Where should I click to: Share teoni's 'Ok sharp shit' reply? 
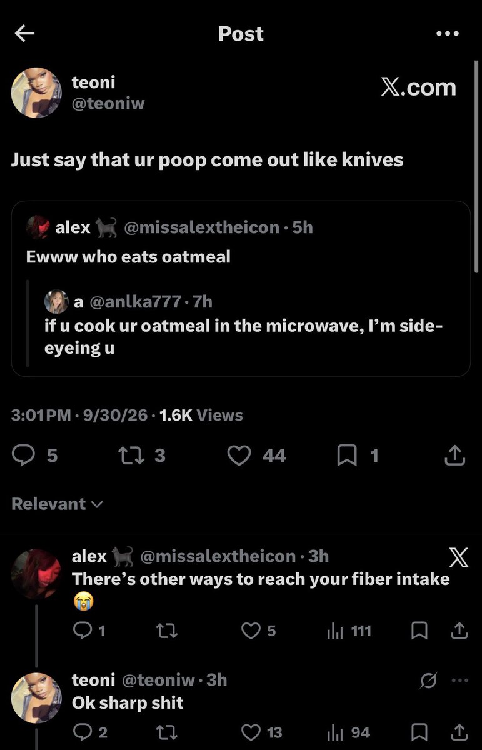click(x=459, y=732)
